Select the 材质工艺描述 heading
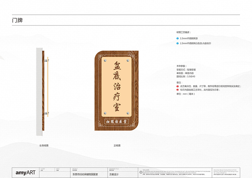The height and width of the screenshot is (178, 252). point(184,32)
